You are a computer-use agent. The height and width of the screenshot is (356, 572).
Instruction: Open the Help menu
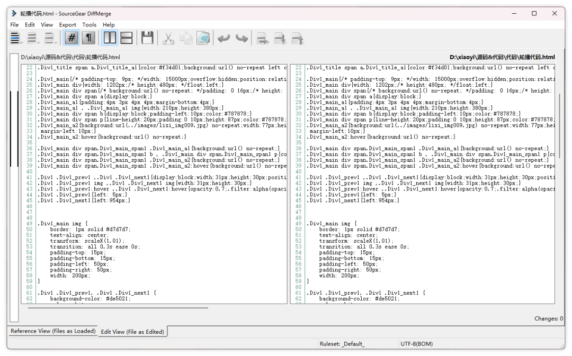point(109,25)
